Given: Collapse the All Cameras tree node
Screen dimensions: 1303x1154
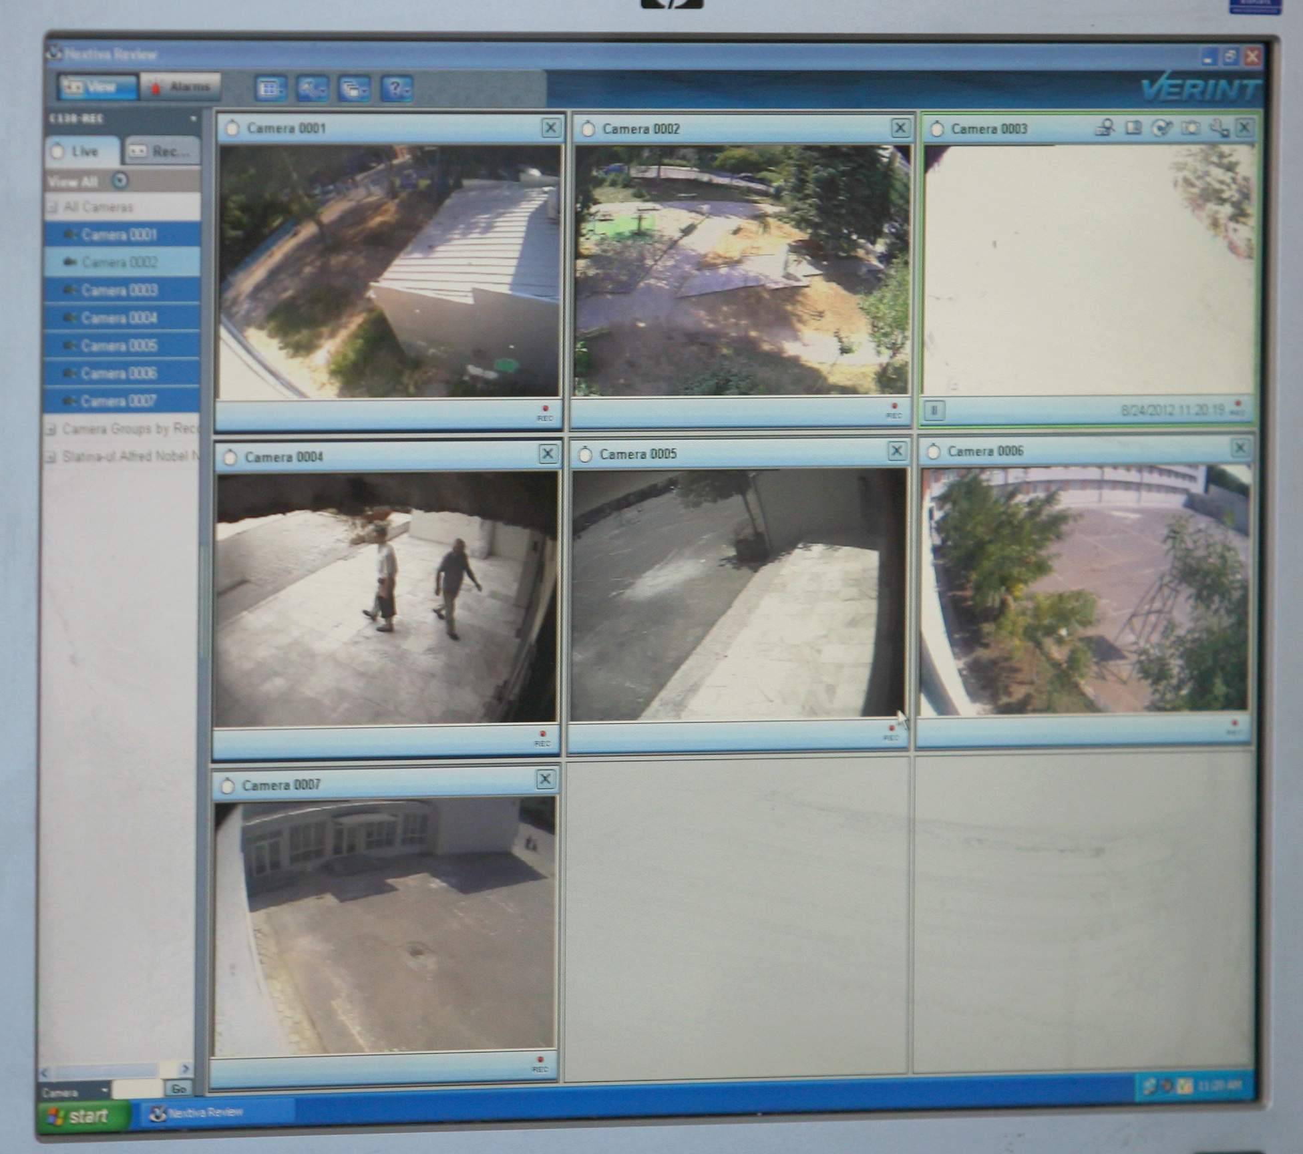Looking at the screenshot, I should point(51,207).
